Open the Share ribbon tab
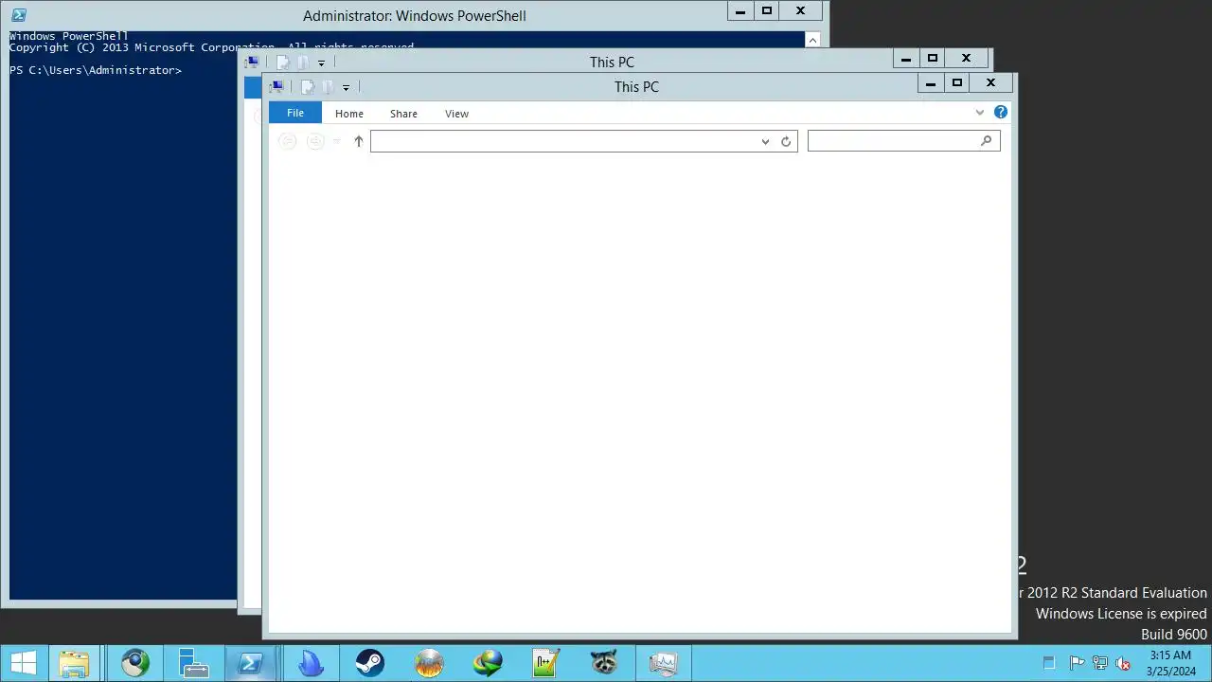 tap(403, 114)
